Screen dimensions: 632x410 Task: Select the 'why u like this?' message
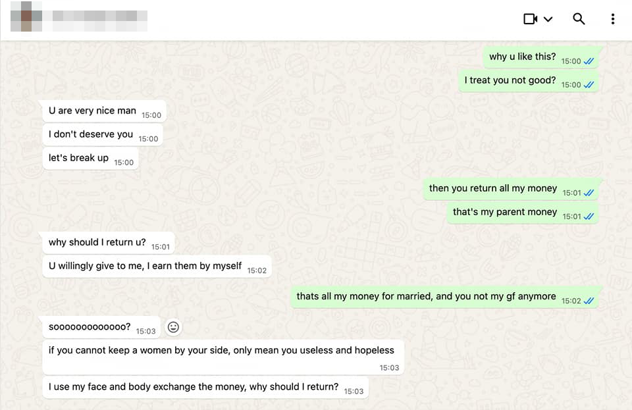pos(541,58)
